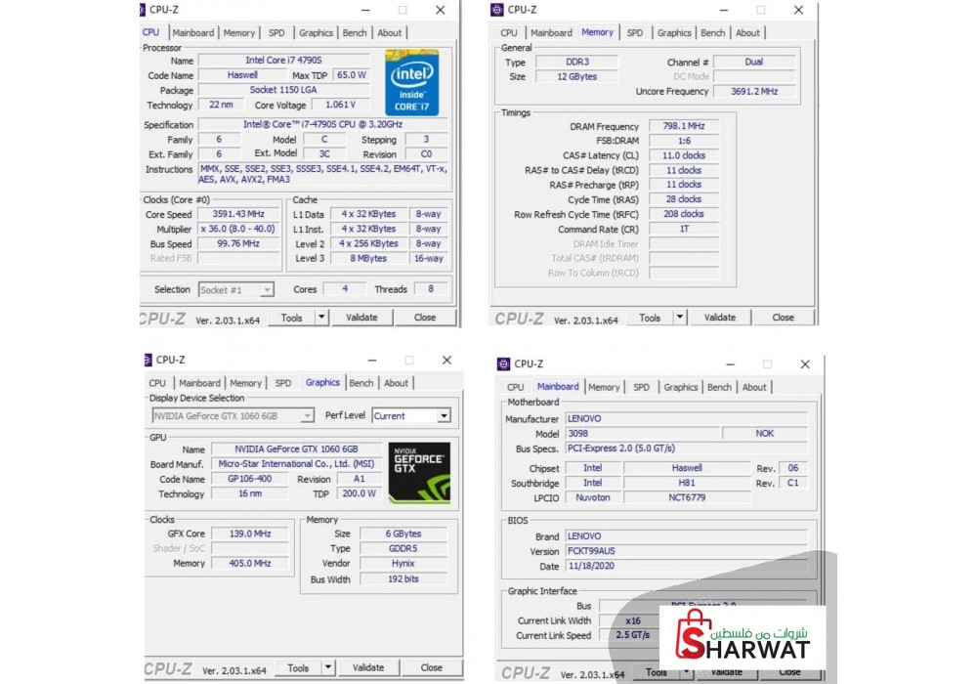Click the Row Refresh Cycle Time 208 clocks value
Image resolution: width=977 pixels, height=684 pixels.
(x=684, y=214)
